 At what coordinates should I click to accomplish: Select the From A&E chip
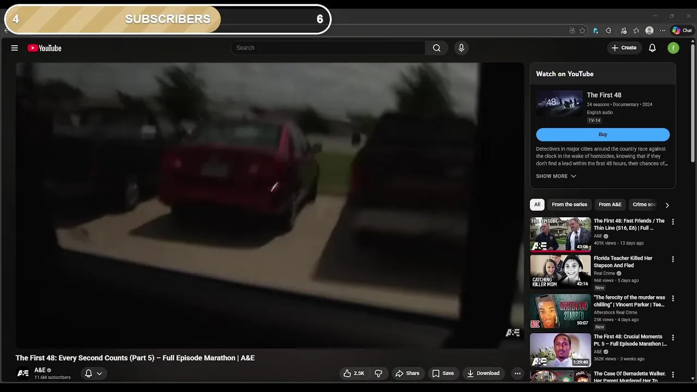pyautogui.click(x=610, y=205)
